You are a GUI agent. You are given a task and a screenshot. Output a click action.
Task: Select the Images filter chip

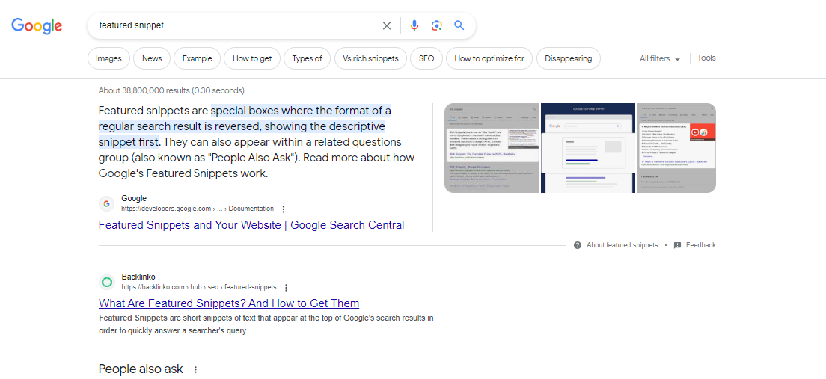click(x=108, y=58)
